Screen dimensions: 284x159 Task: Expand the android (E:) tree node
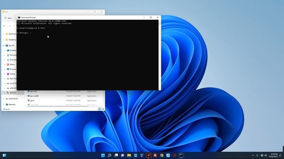click(x=3, y=98)
